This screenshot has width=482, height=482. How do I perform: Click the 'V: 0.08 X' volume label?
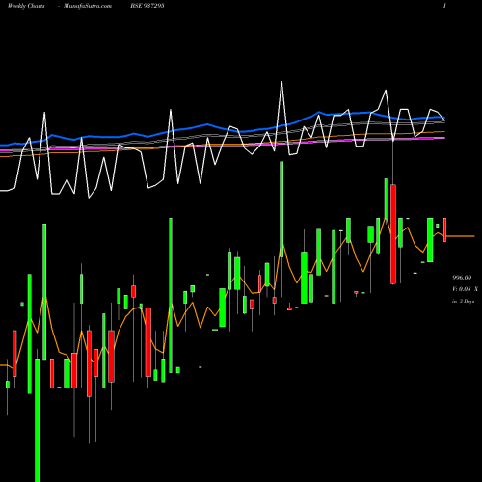click(465, 289)
